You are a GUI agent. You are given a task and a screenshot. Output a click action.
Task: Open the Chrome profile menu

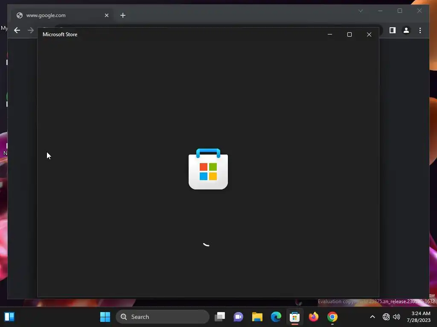tap(406, 30)
